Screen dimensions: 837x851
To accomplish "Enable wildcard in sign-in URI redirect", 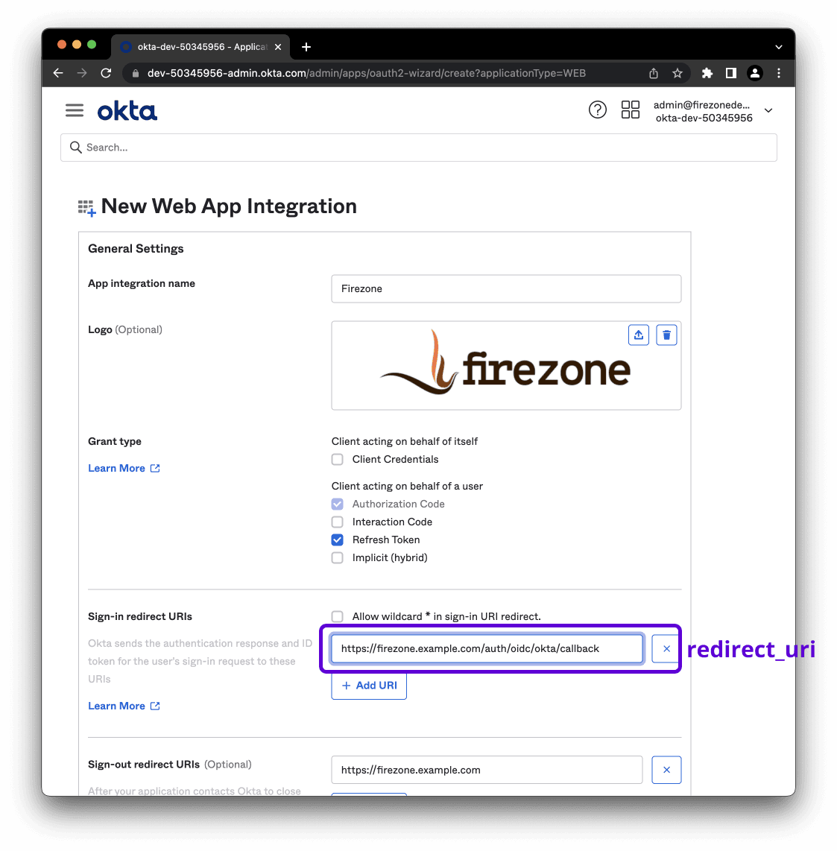I will click(x=338, y=617).
